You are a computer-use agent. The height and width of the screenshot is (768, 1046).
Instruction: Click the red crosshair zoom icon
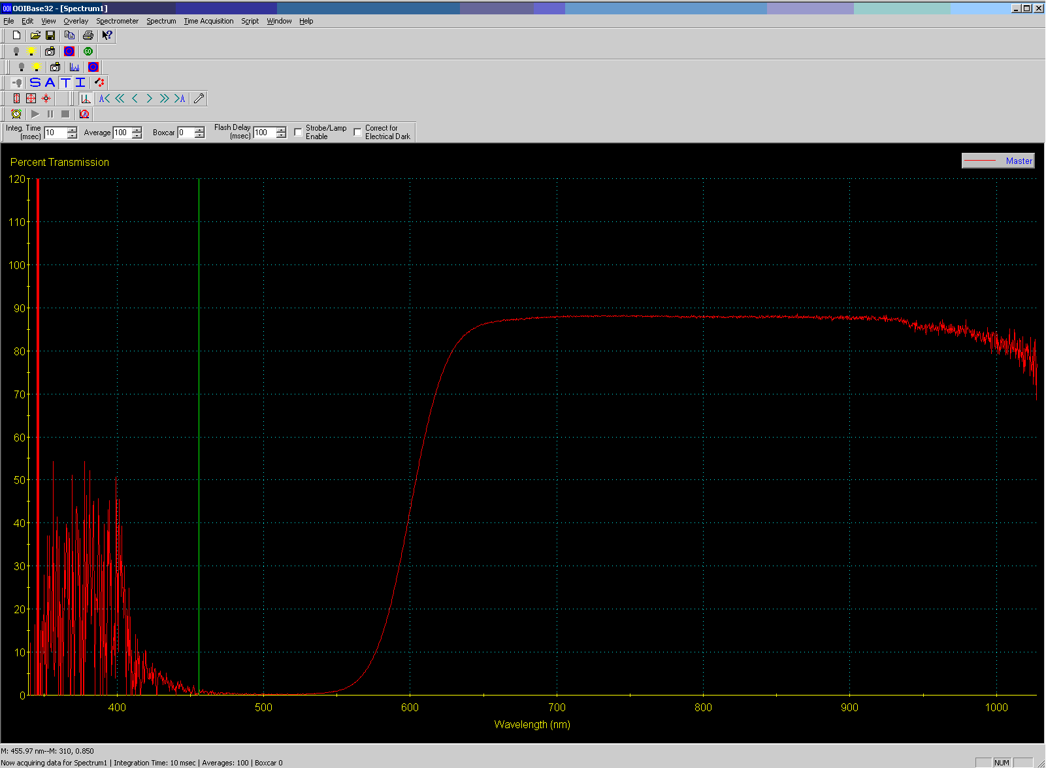(x=46, y=99)
